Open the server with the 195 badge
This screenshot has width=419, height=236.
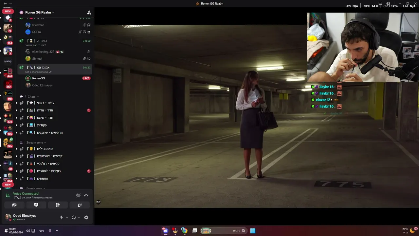point(8,130)
